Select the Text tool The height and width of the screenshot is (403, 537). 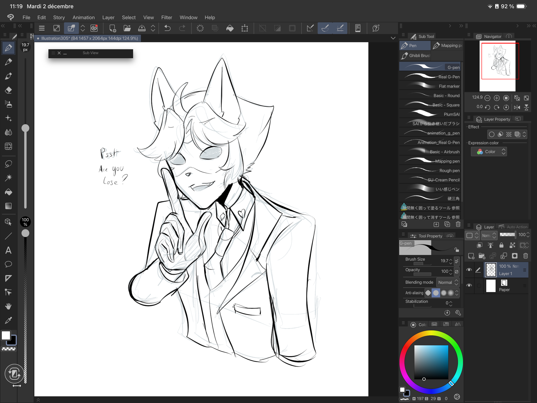click(x=8, y=250)
